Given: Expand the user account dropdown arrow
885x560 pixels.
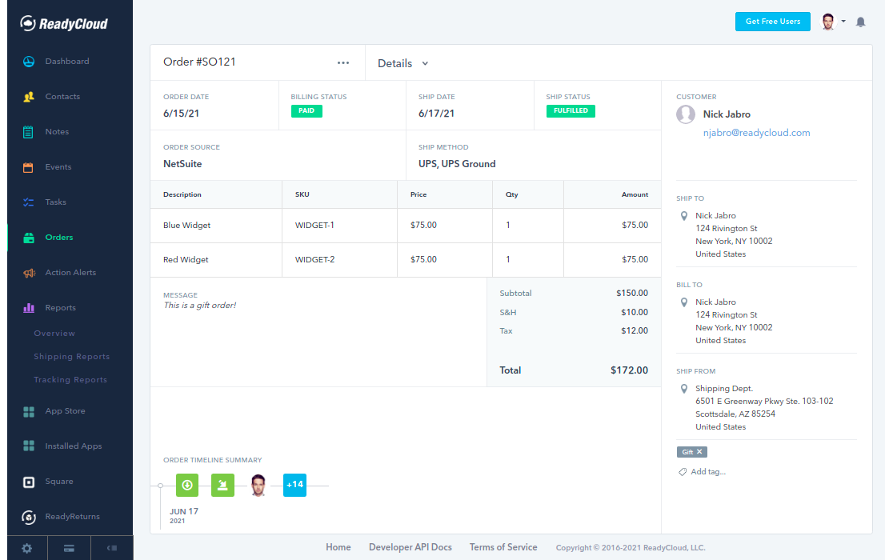Looking at the screenshot, I should 843,22.
